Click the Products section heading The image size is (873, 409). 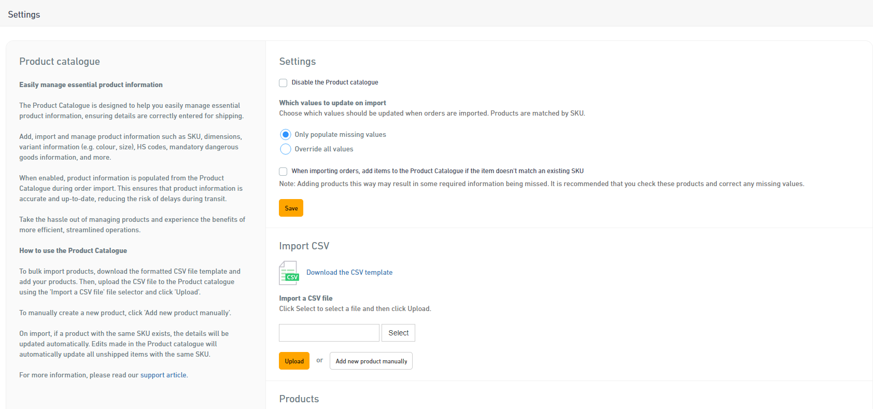pyautogui.click(x=299, y=399)
